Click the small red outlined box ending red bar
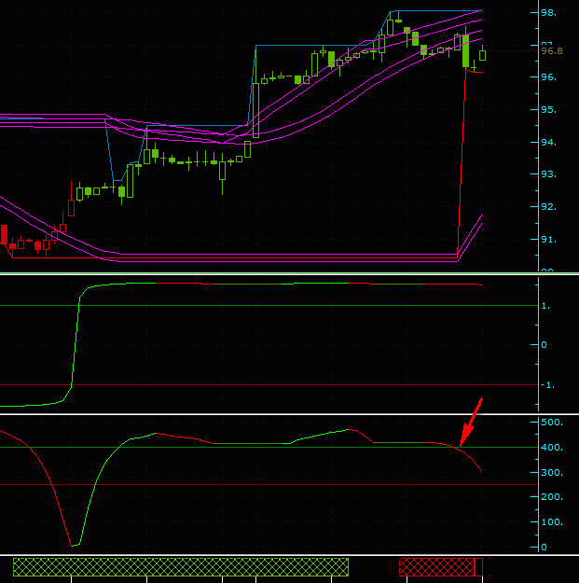The image size is (579, 583). pyautogui.click(x=478, y=567)
